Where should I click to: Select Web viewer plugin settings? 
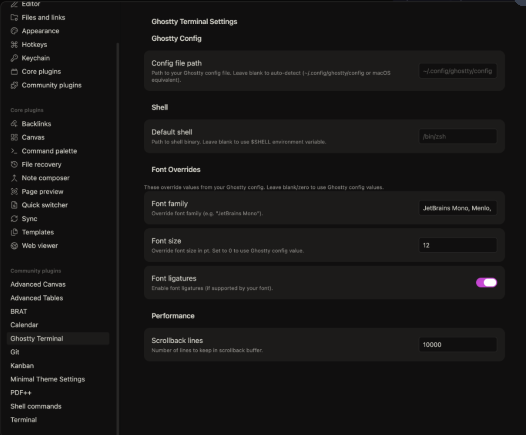(x=58, y=246)
